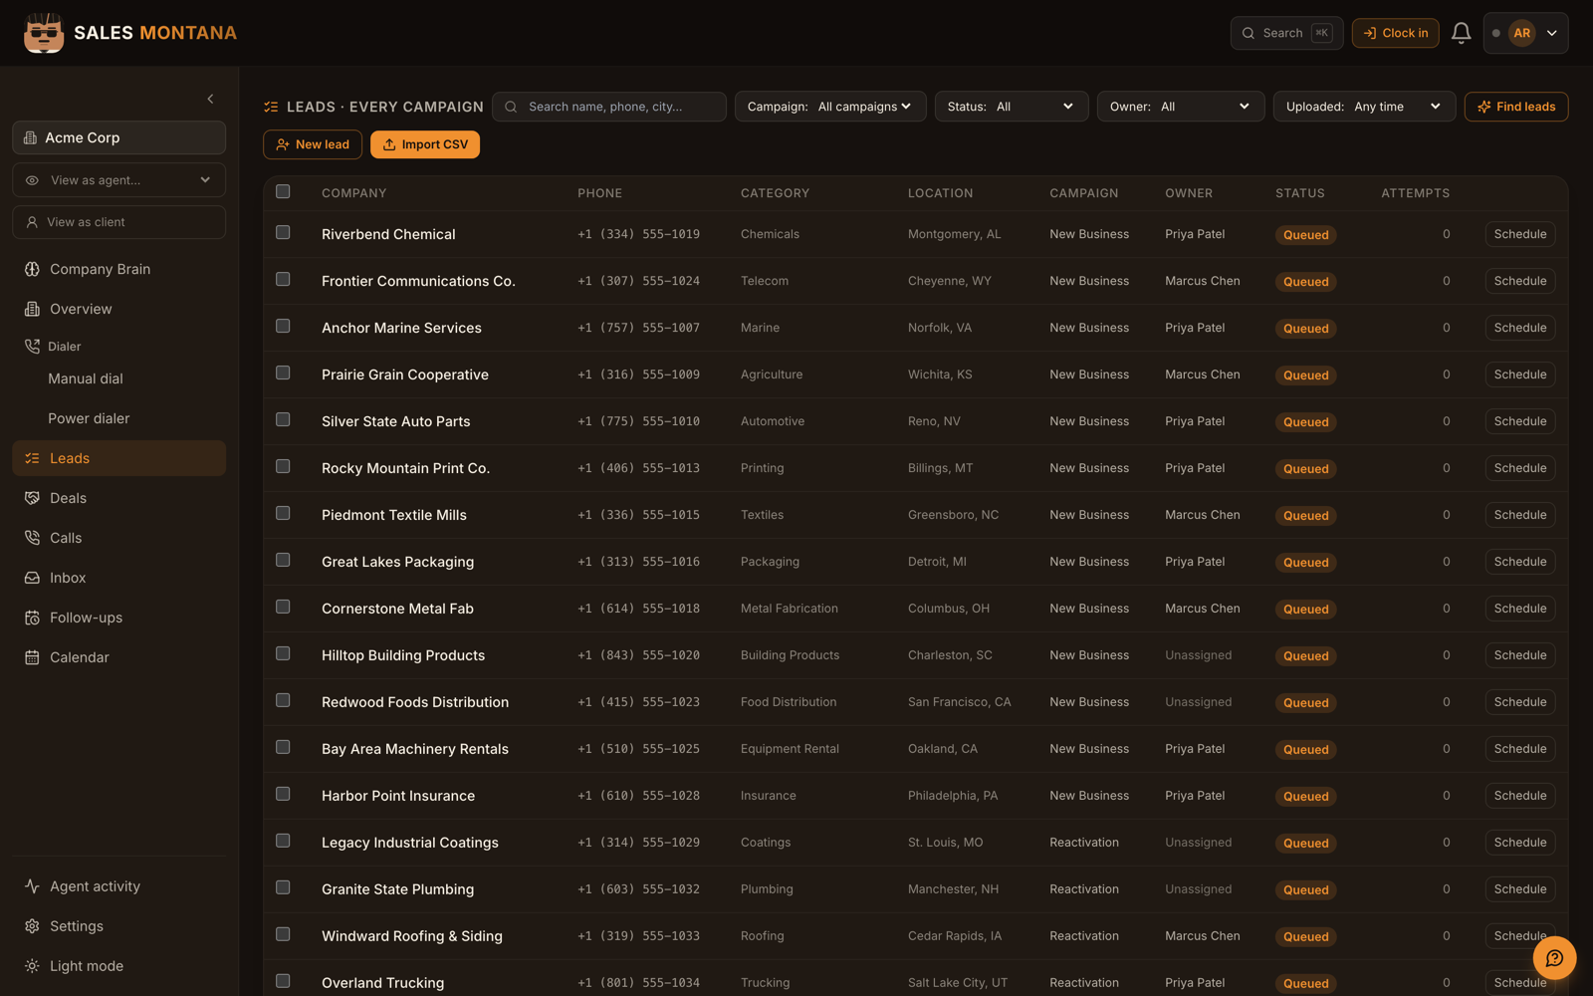Open the Campaign filter dropdown
The width and height of the screenshot is (1593, 996).
pyautogui.click(x=830, y=107)
